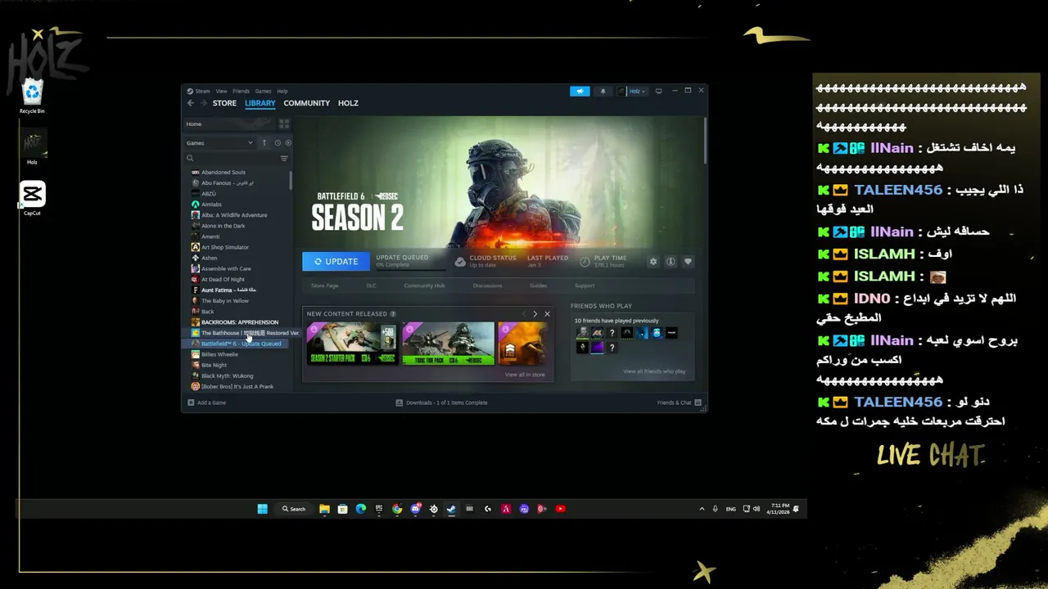The height and width of the screenshot is (589, 1048).
Task: Click the cloud status icon
Action: tap(460, 262)
